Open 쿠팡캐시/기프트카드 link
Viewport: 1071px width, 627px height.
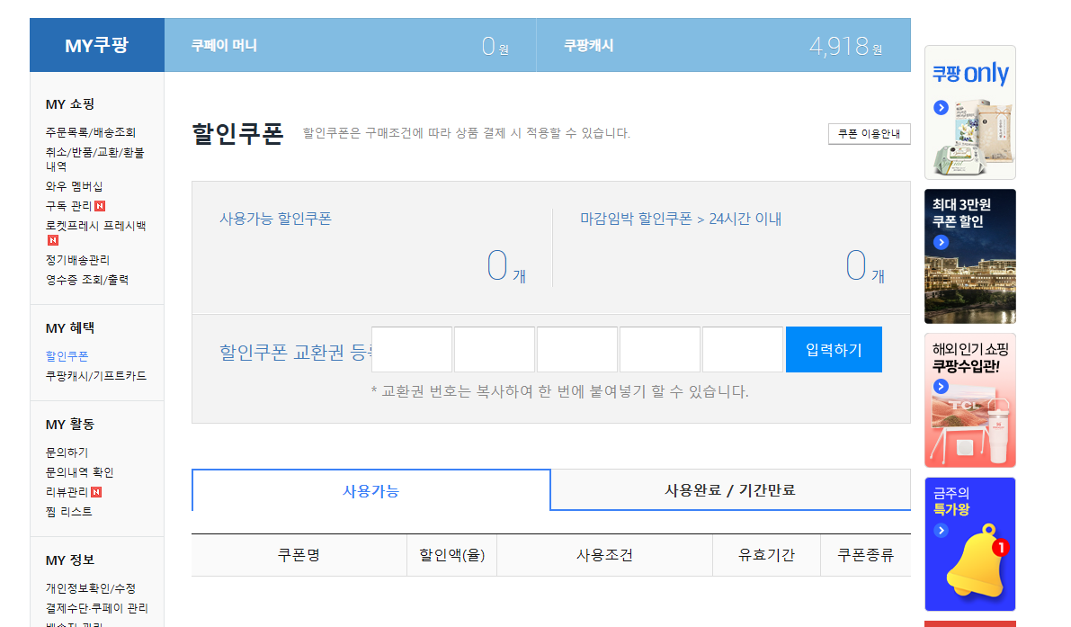coord(95,376)
